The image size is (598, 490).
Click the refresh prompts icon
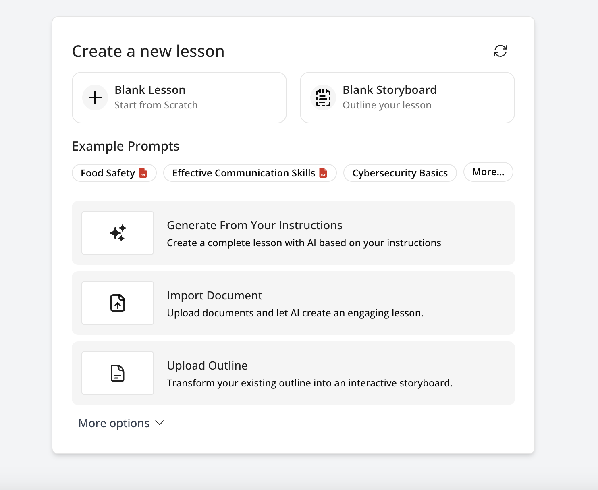[500, 51]
